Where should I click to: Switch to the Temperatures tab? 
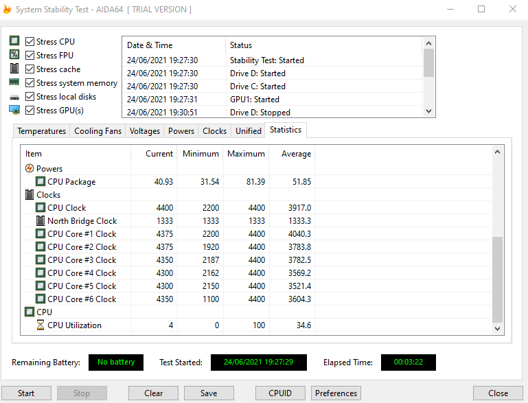coord(41,131)
